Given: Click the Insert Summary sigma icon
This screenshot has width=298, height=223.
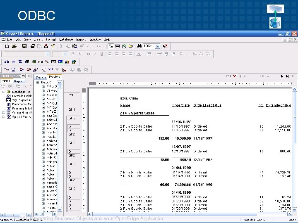Looking at the screenshot, I should 20,62.
